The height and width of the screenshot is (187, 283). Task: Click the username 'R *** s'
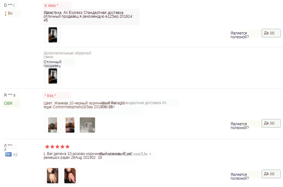(x=10, y=95)
